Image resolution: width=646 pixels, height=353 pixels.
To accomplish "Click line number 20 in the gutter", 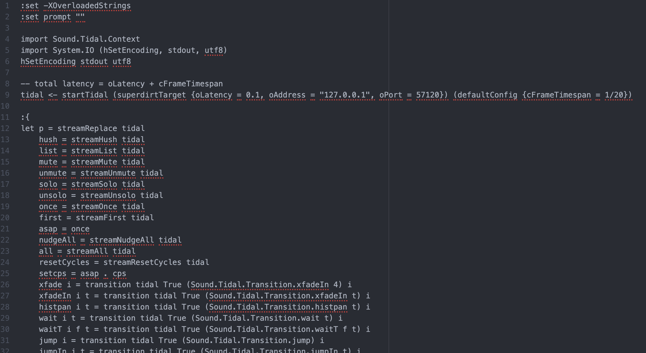I will pyautogui.click(x=5, y=218).
